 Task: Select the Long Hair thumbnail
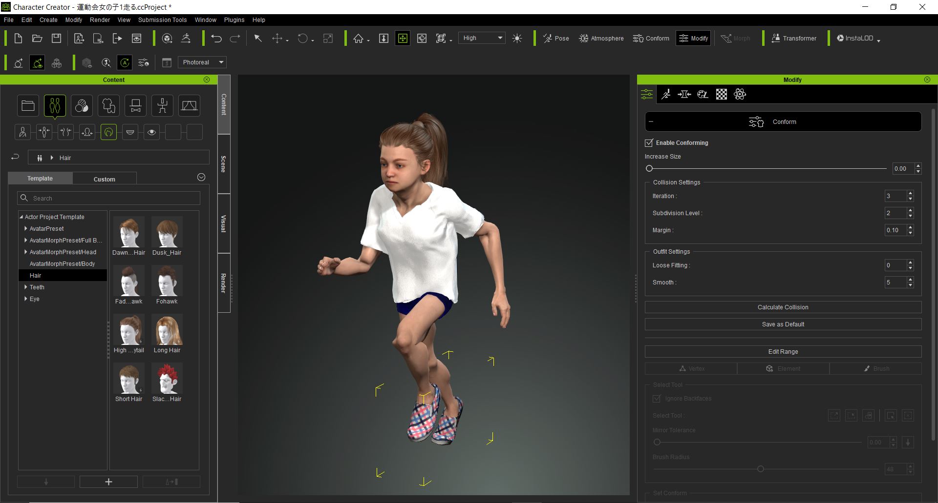pyautogui.click(x=167, y=330)
